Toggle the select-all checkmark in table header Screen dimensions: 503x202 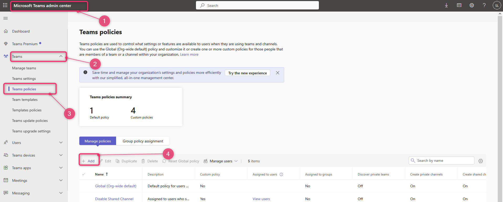(x=84, y=174)
